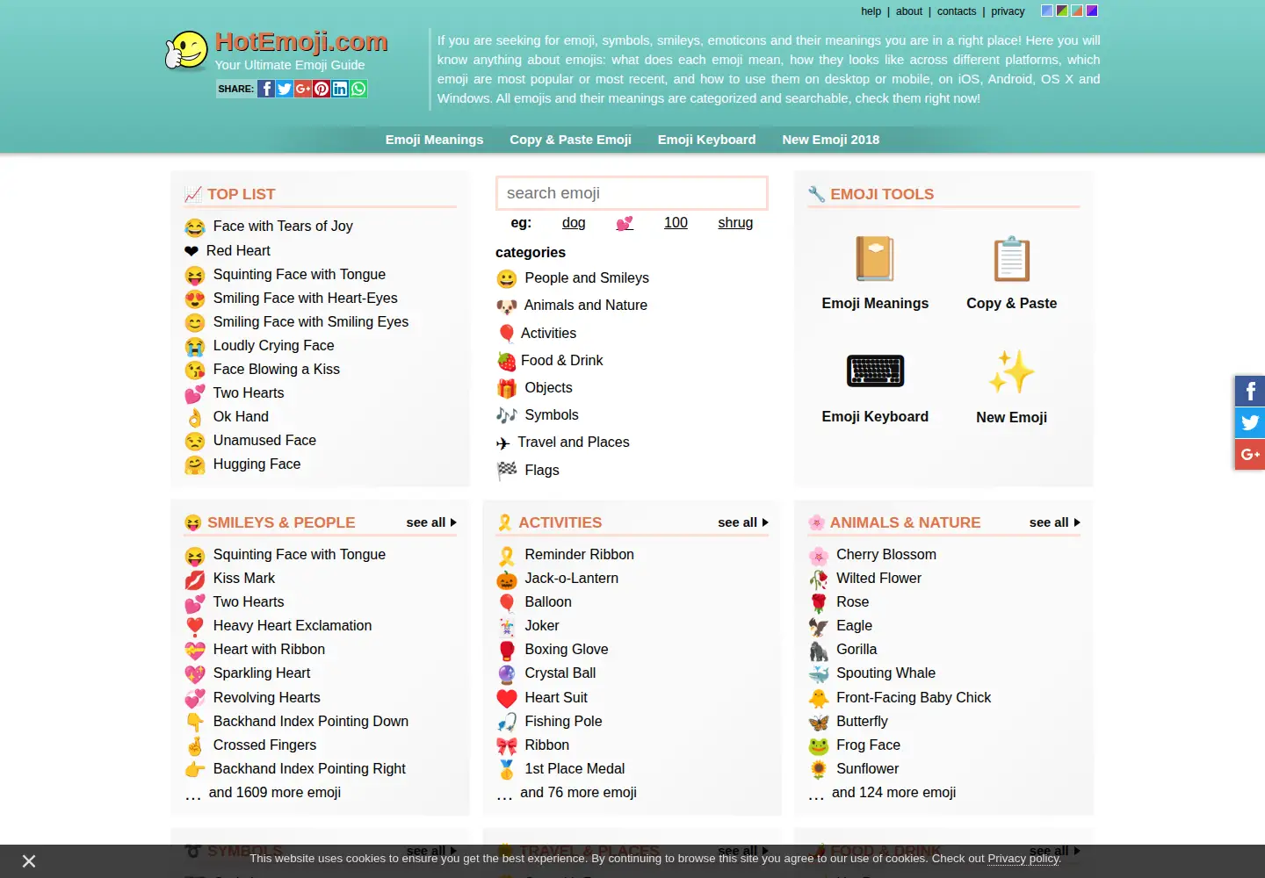
Task: Expand see all for Smileys & People
Action: tap(431, 522)
